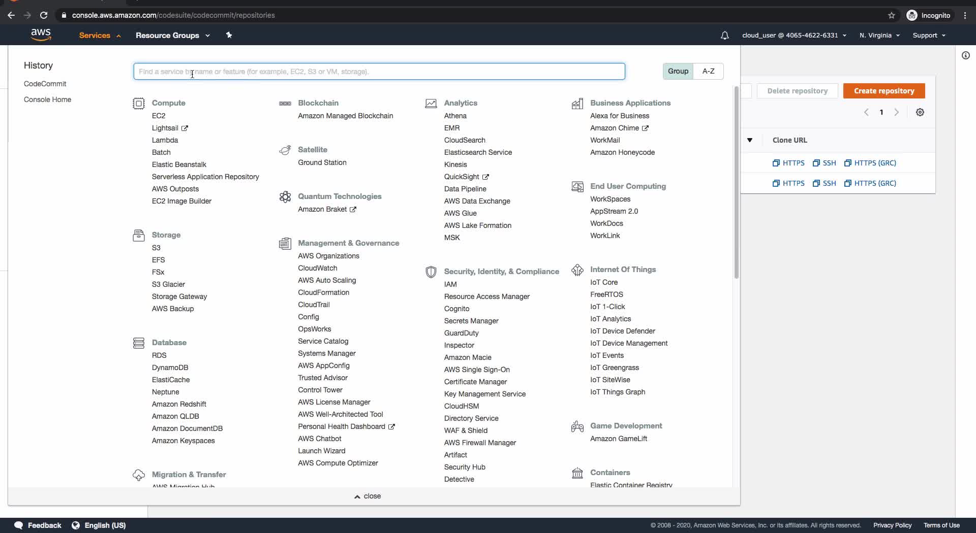976x533 pixels.
Task: Reload the page with browser refresh icon
Action: click(x=44, y=15)
